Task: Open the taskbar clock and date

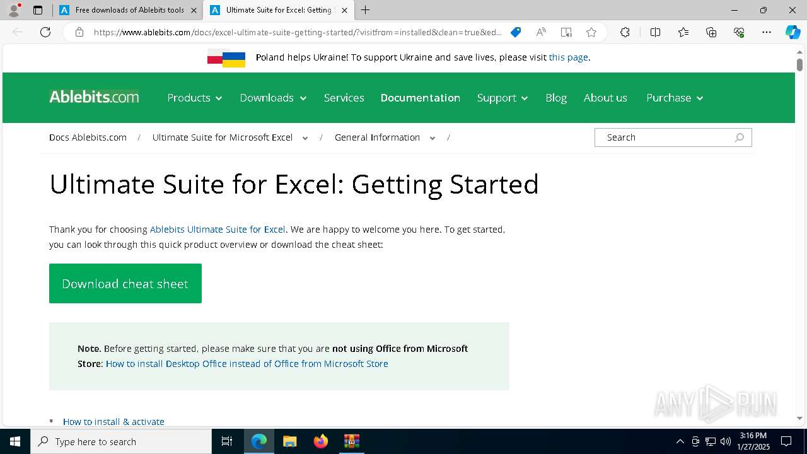Action: [x=753, y=441]
